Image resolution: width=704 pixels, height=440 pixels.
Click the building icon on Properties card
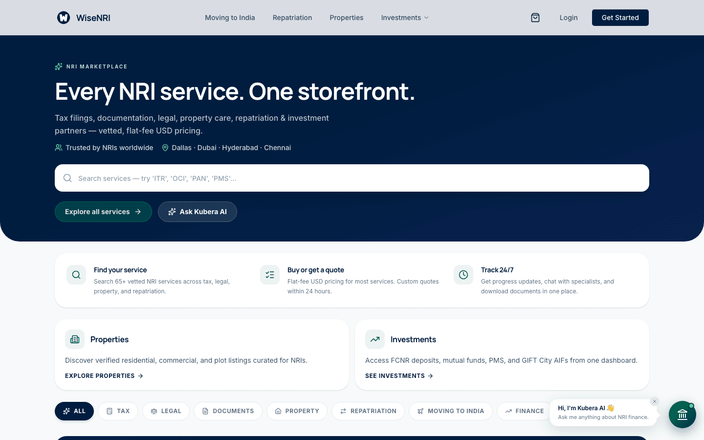(x=75, y=339)
